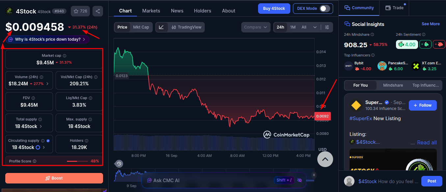Click chart range navigator pause handle

tap(314, 175)
